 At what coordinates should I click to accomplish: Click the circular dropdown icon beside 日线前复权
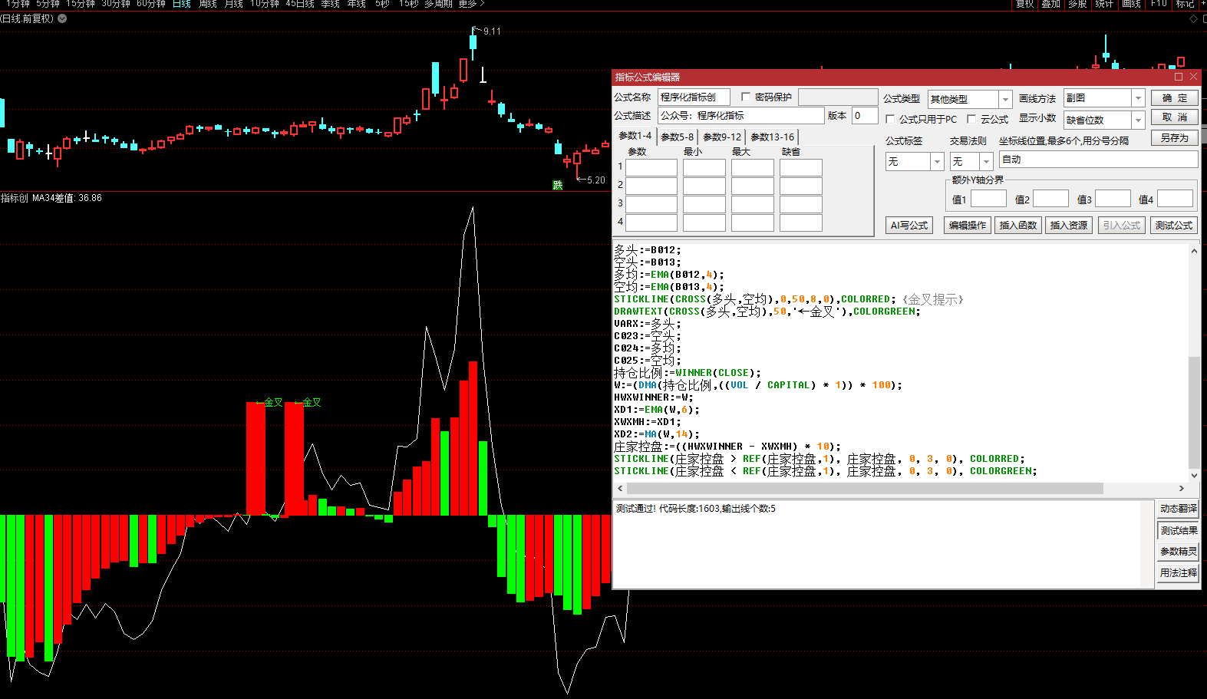(x=62, y=18)
